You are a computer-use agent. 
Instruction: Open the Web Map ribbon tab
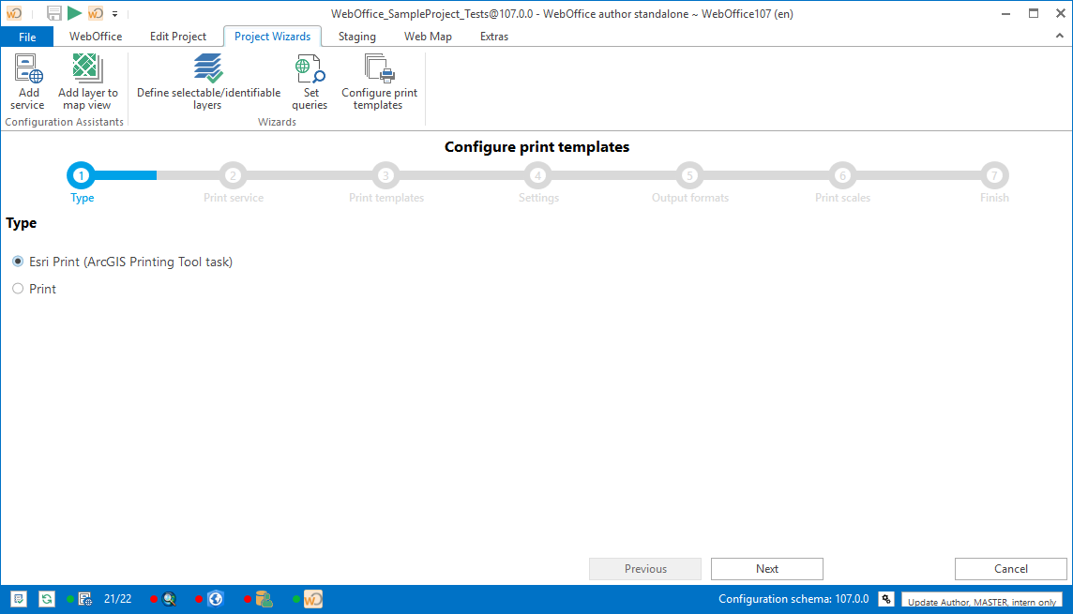pos(428,37)
